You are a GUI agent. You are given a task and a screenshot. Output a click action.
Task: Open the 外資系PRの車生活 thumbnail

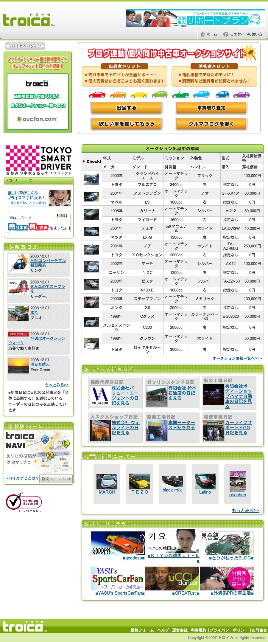click(x=227, y=579)
